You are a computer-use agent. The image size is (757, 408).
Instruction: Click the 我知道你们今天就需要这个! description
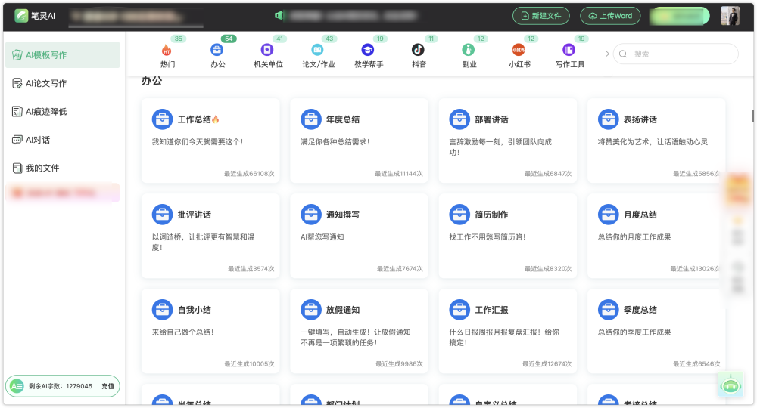tap(198, 141)
